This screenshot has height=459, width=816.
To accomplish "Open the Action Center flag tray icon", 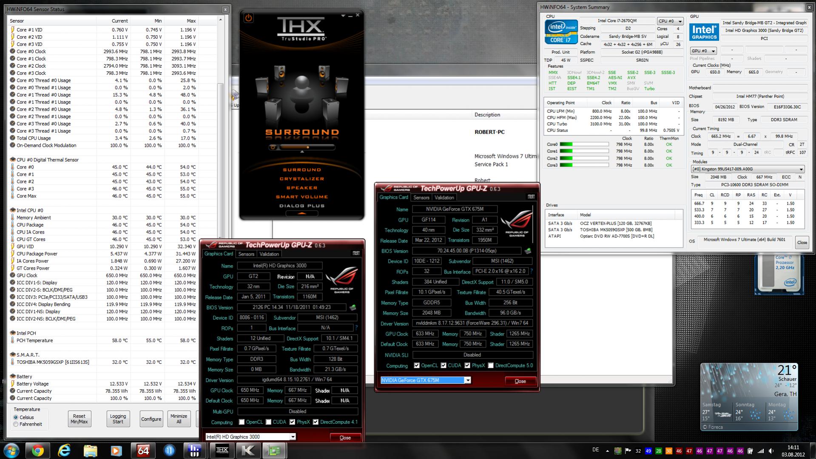I will coord(628,451).
